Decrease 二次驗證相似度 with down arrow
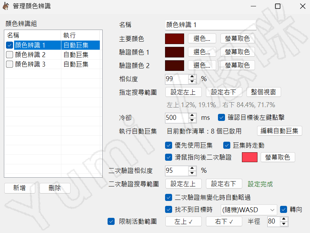 [192, 173]
